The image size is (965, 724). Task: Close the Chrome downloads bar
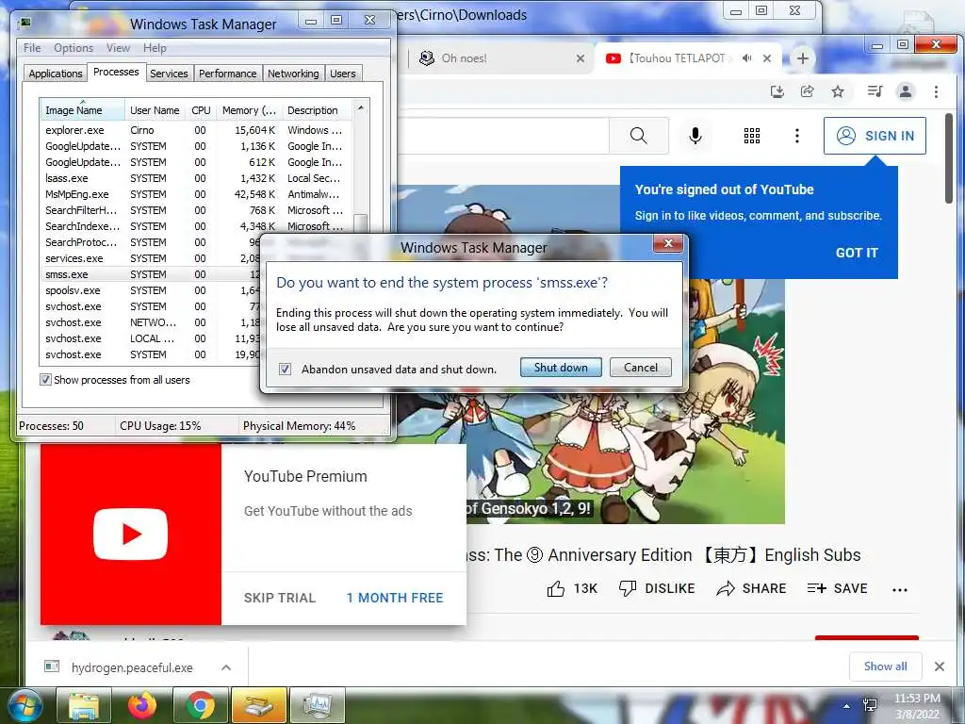click(940, 666)
